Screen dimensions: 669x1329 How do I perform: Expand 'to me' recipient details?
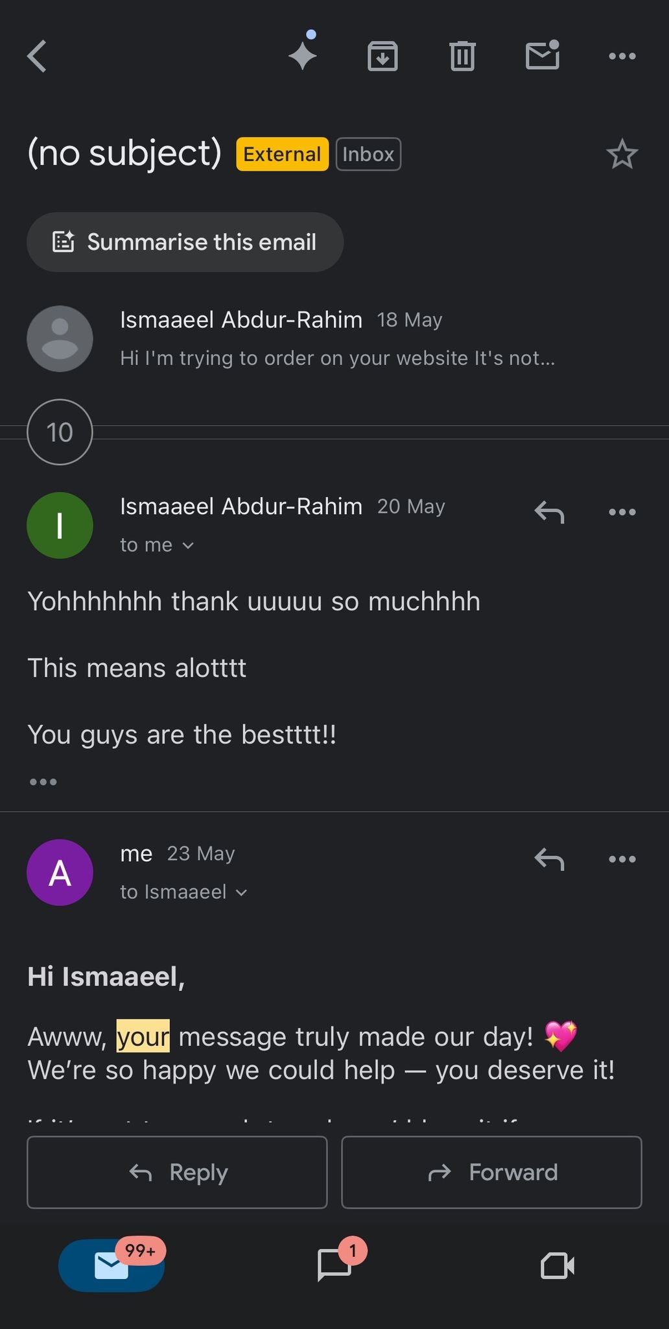point(157,545)
